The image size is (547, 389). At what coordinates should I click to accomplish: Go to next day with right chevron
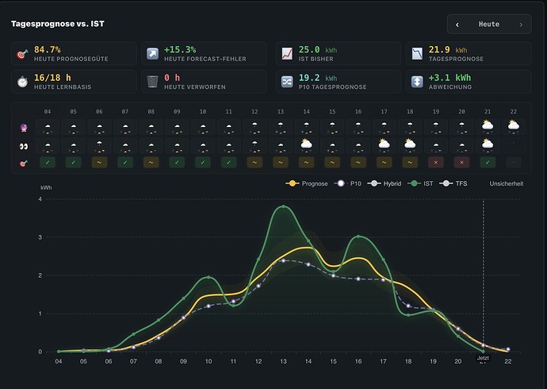coord(521,25)
